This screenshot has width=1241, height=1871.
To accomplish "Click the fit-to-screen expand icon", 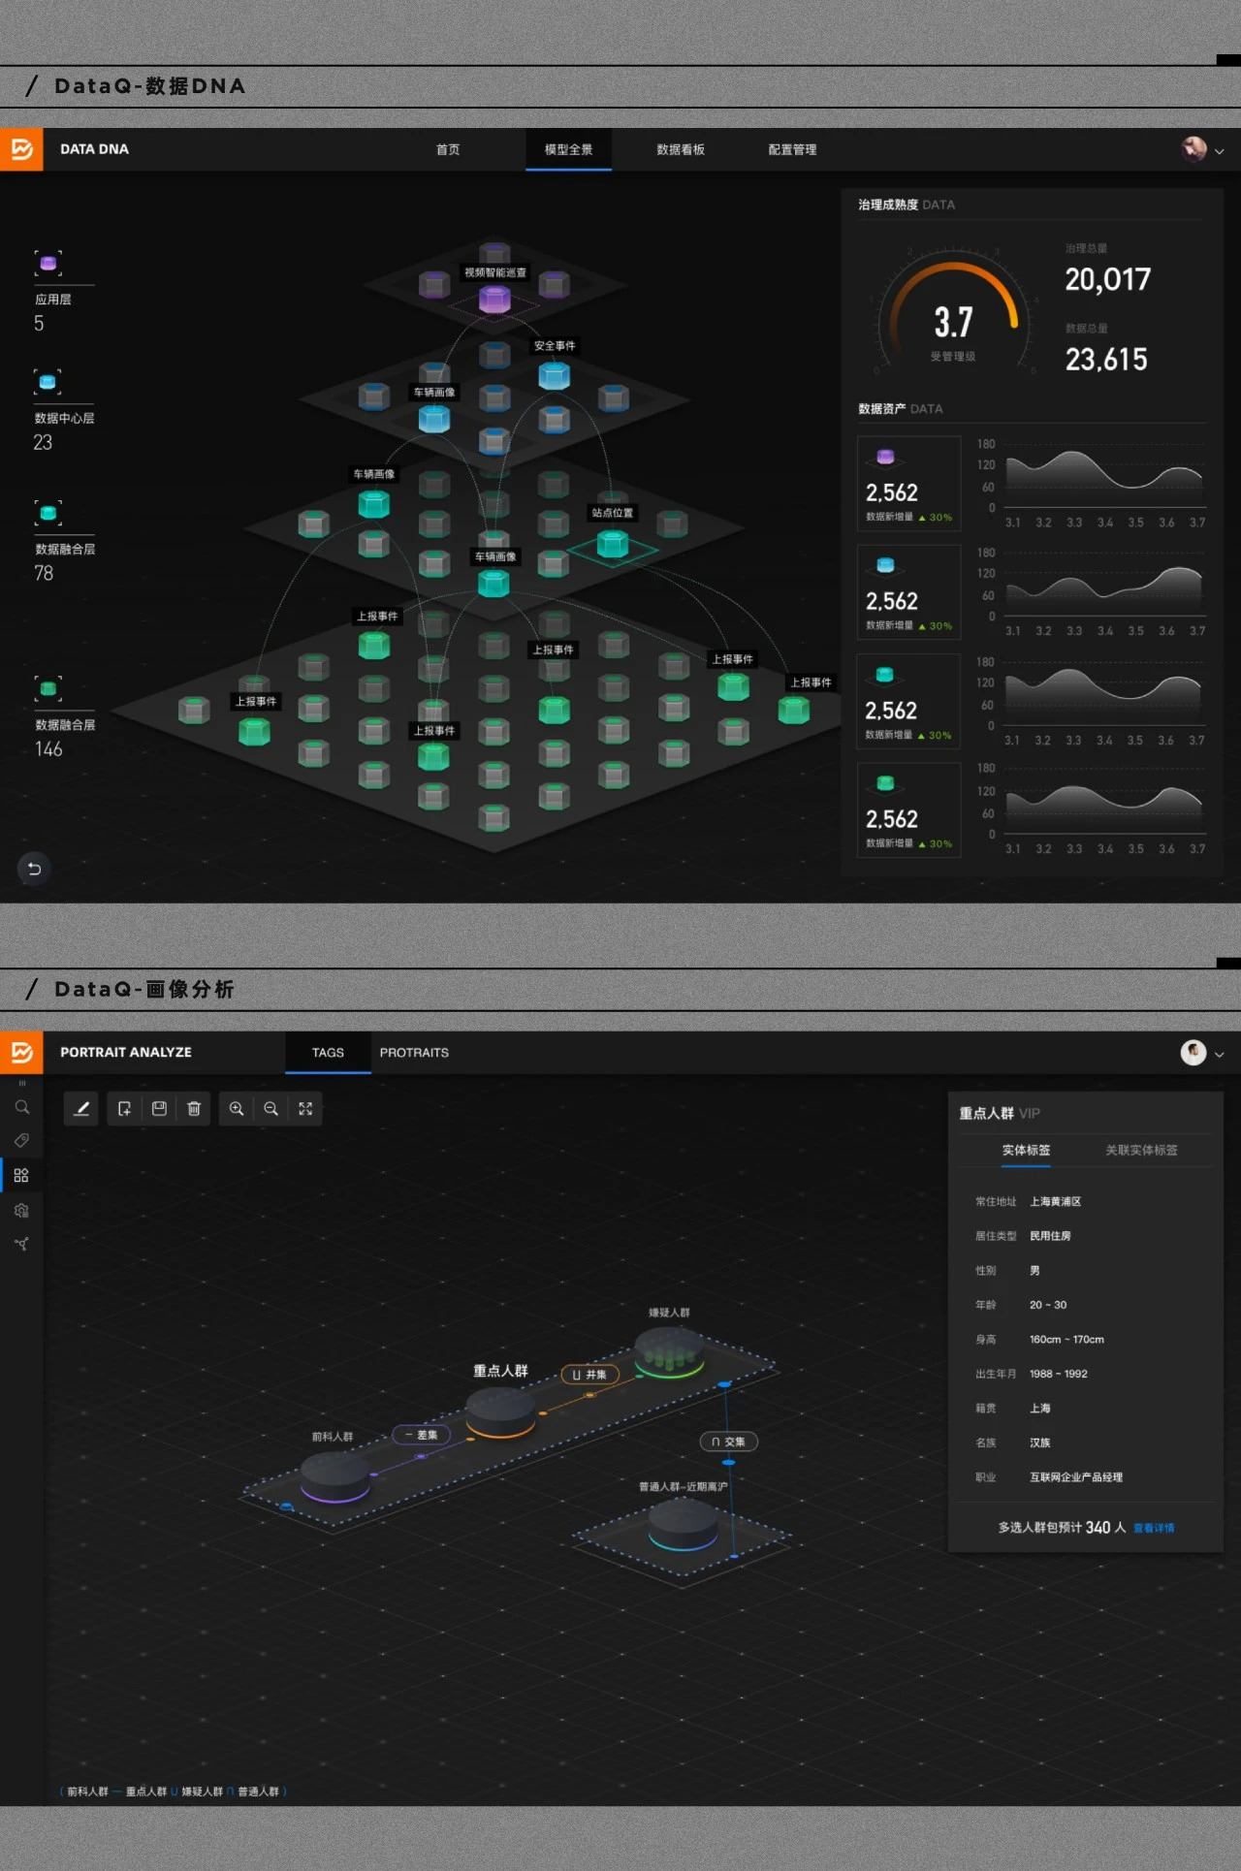I will [305, 1109].
